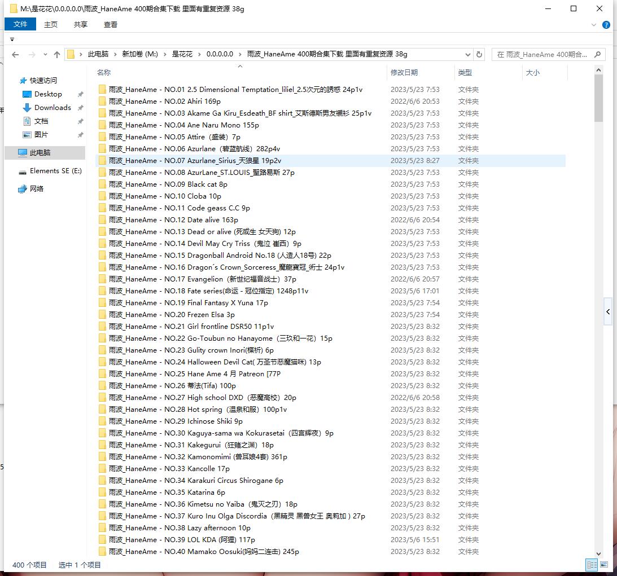Click the Back navigation arrow
The height and width of the screenshot is (576, 617).
click(15, 55)
